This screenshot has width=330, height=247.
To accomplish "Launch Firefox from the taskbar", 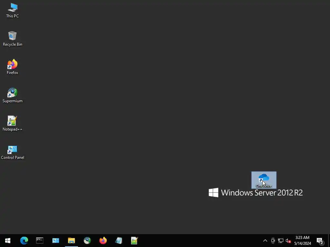I will [x=103, y=241].
